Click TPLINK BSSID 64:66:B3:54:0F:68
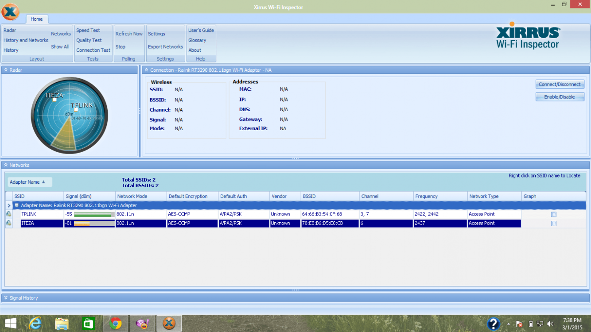 pos(322,214)
